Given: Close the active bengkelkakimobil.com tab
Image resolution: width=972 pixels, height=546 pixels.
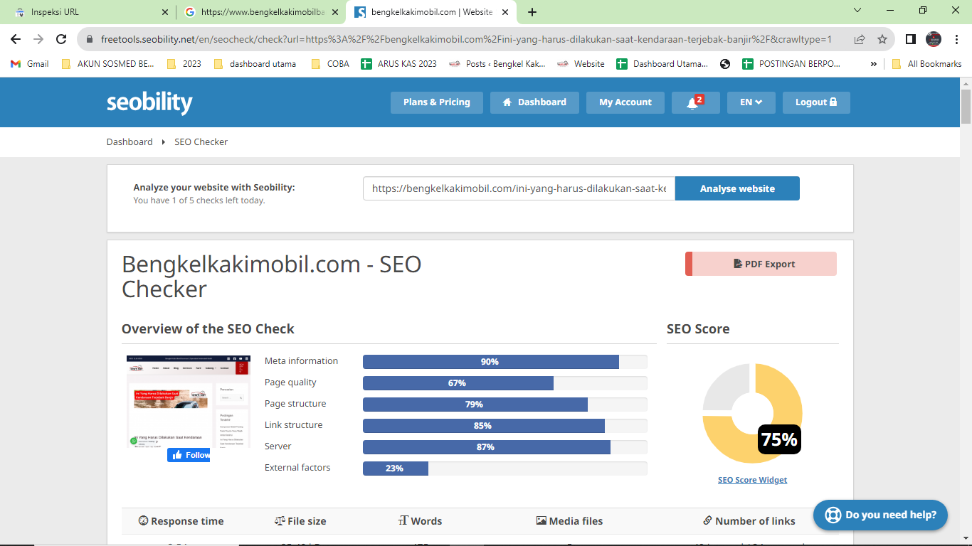Looking at the screenshot, I should pos(507,12).
